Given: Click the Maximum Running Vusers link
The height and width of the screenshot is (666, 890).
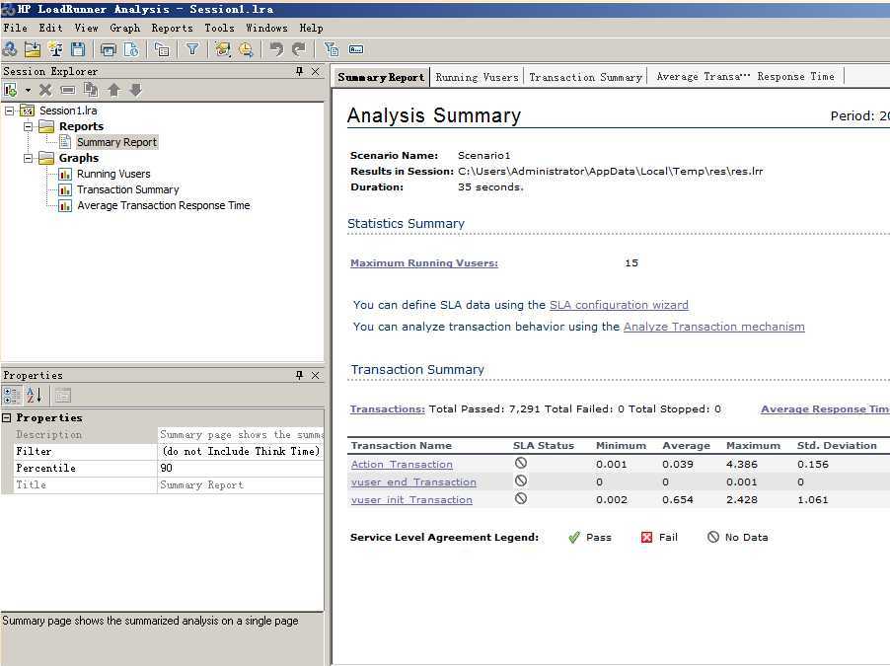Looking at the screenshot, I should click(424, 262).
